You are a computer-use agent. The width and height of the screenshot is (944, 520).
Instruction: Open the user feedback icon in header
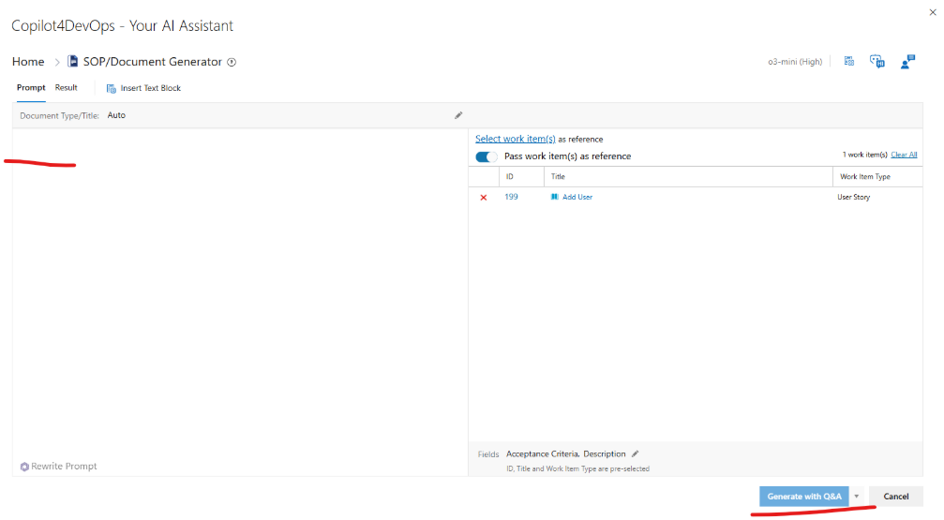(907, 62)
